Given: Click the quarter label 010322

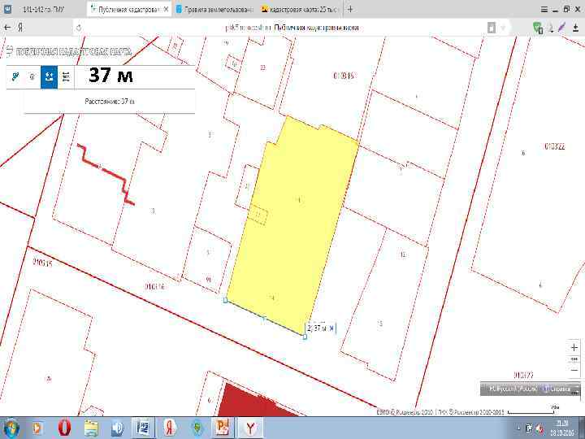Looking at the screenshot, I should pos(554,146).
